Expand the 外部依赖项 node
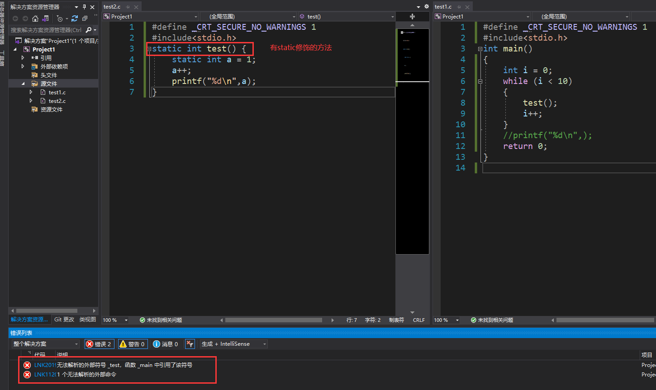The image size is (656, 390). pos(23,66)
